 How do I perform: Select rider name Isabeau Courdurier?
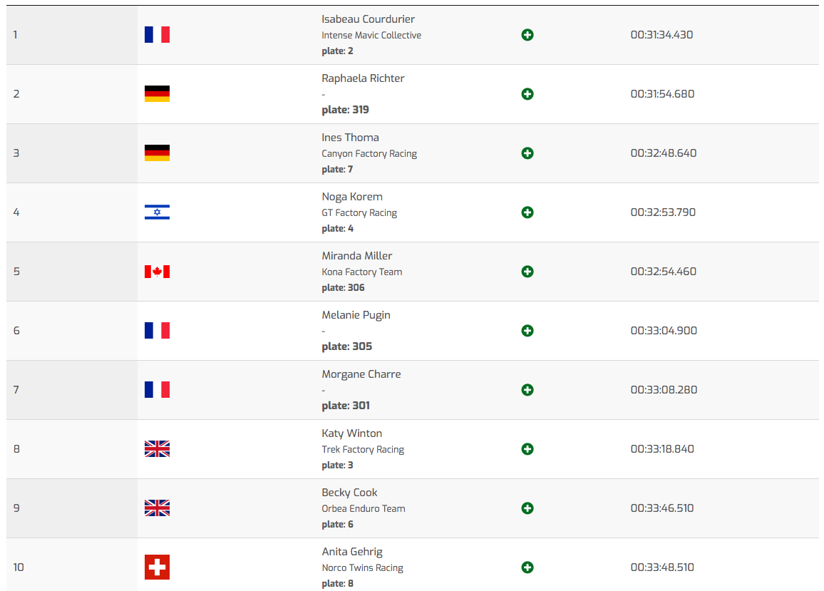click(x=368, y=19)
